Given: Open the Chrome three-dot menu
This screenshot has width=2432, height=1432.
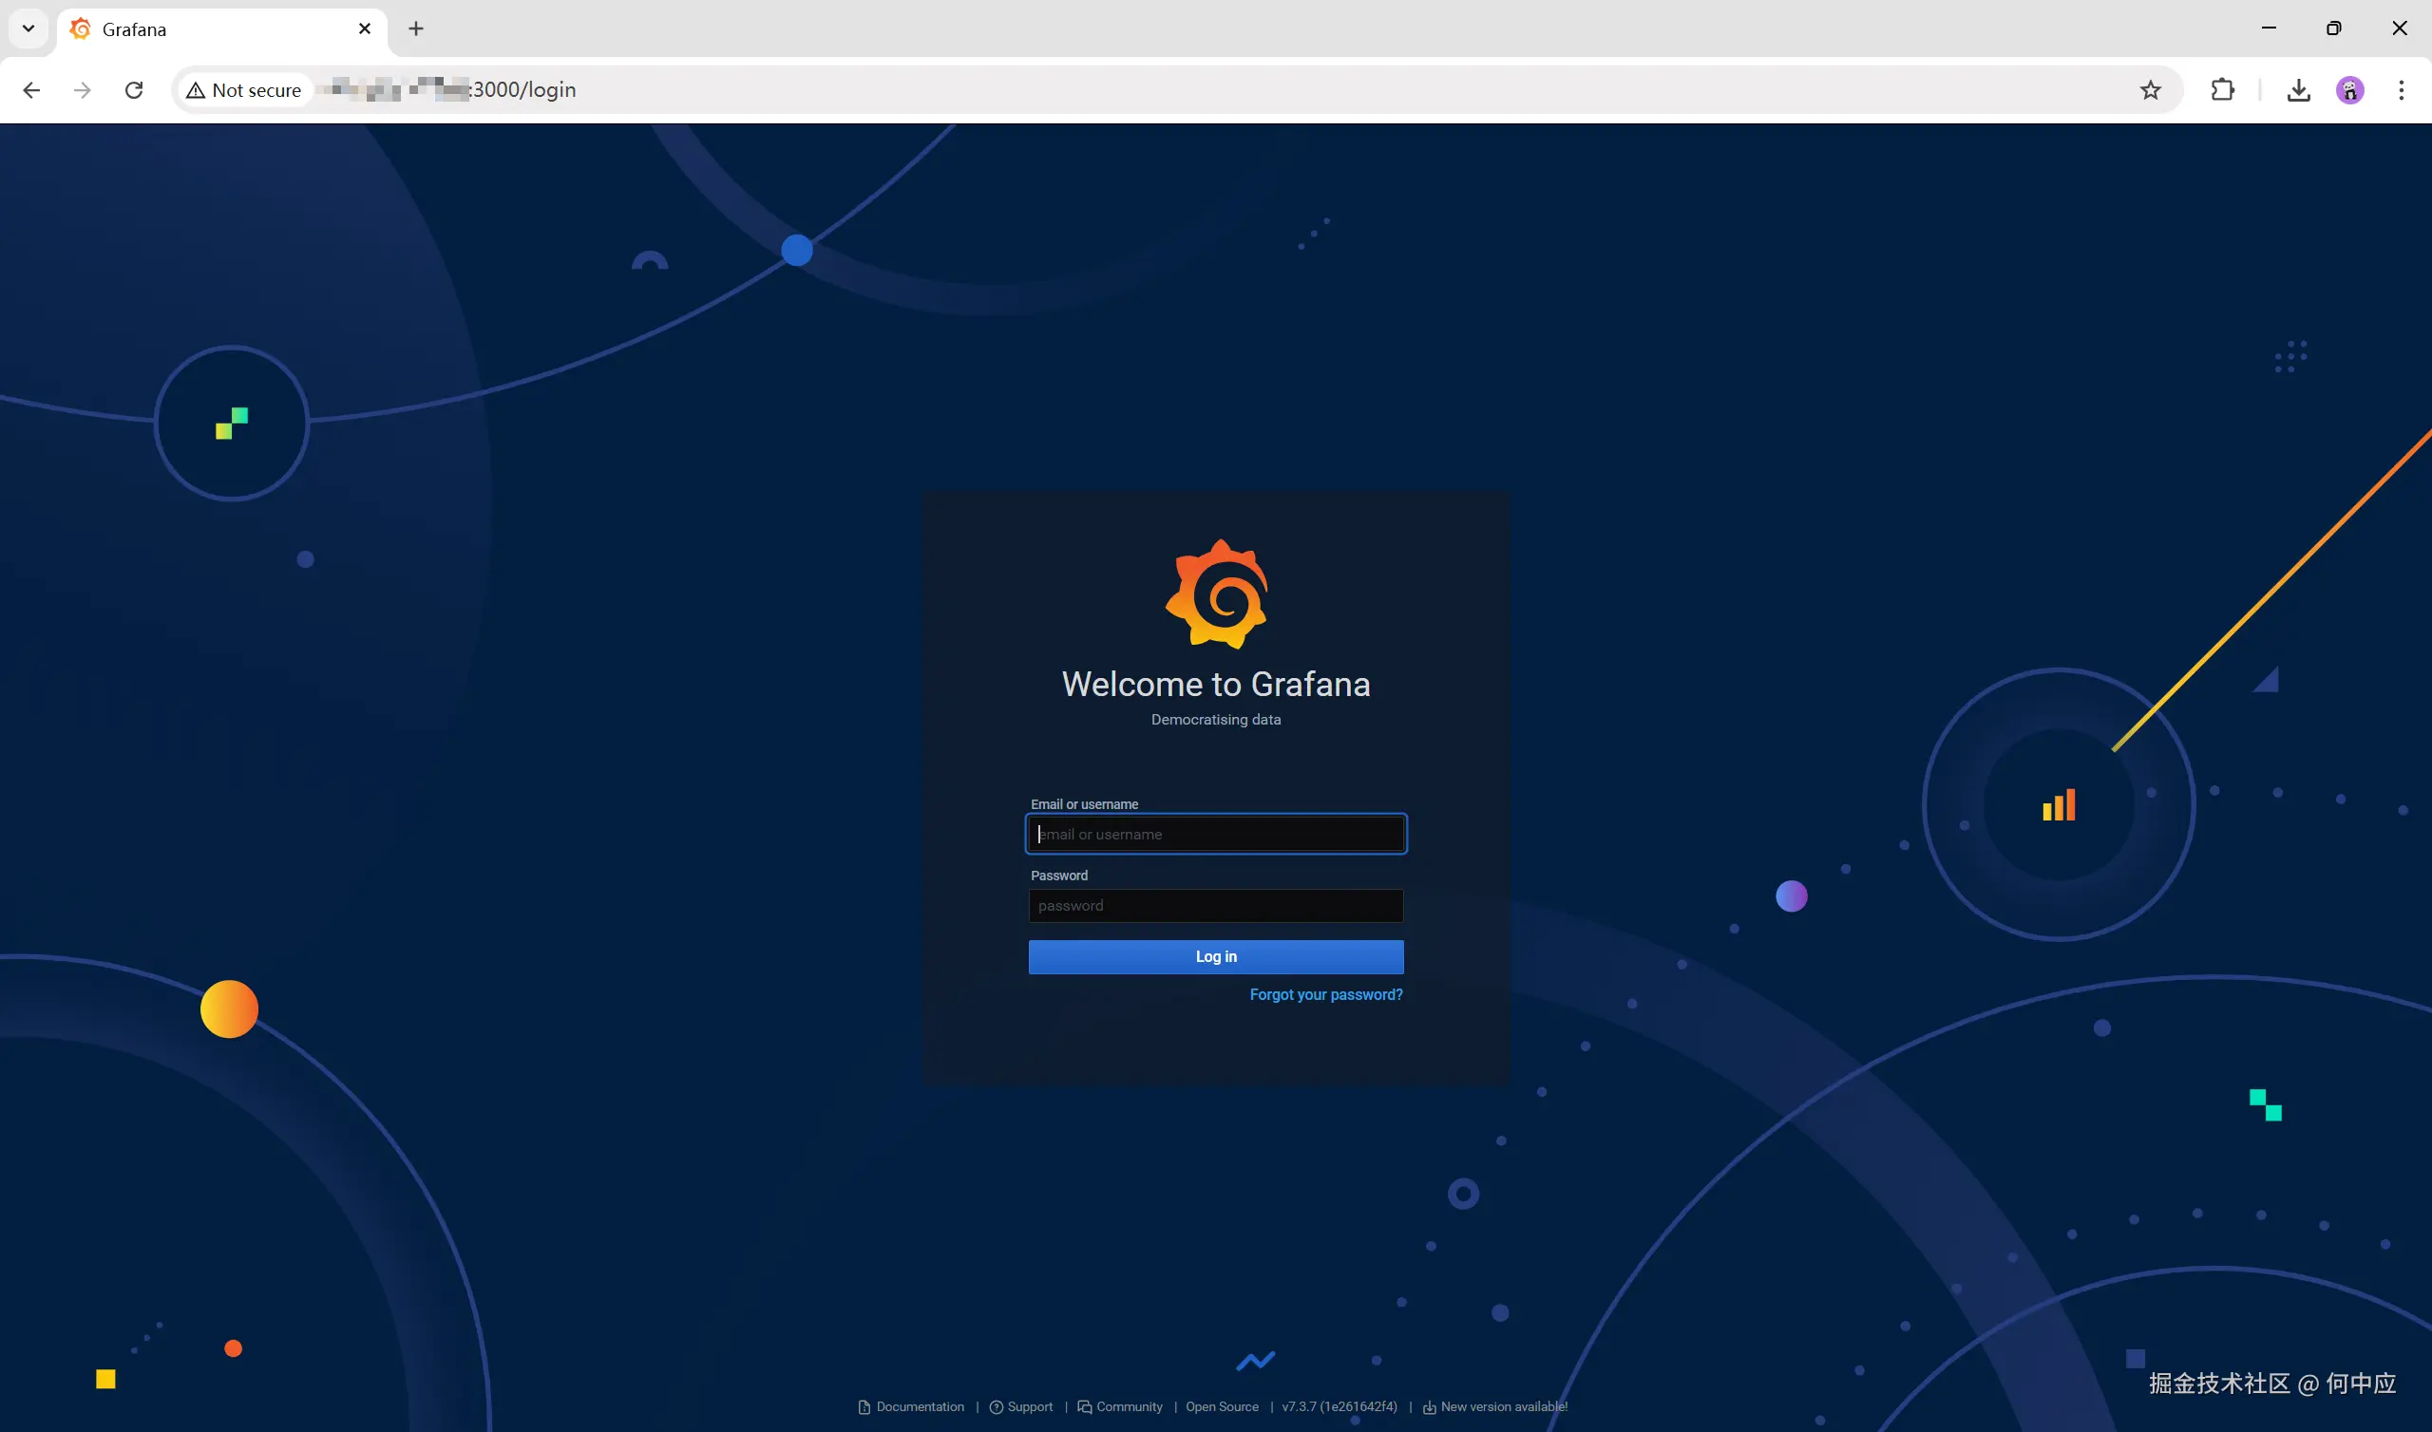Looking at the screenshot, I should click(2401, 90).
